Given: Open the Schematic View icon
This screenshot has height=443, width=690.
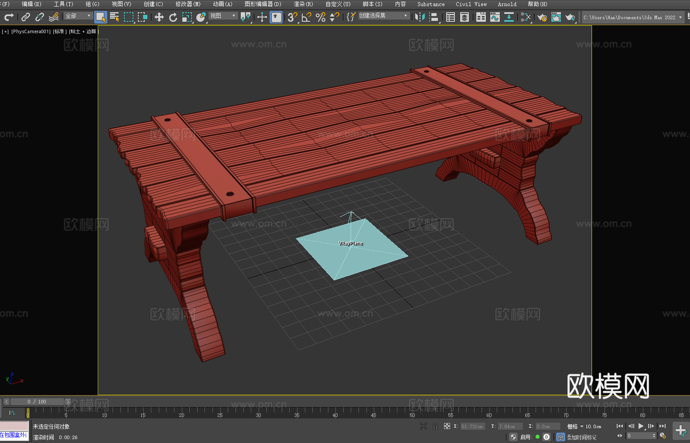Looking at the screenshot, I should click(x=526, y=17).
